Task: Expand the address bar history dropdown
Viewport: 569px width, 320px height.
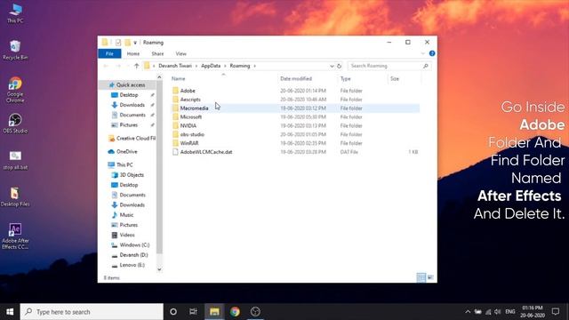Action: point(332,66)
